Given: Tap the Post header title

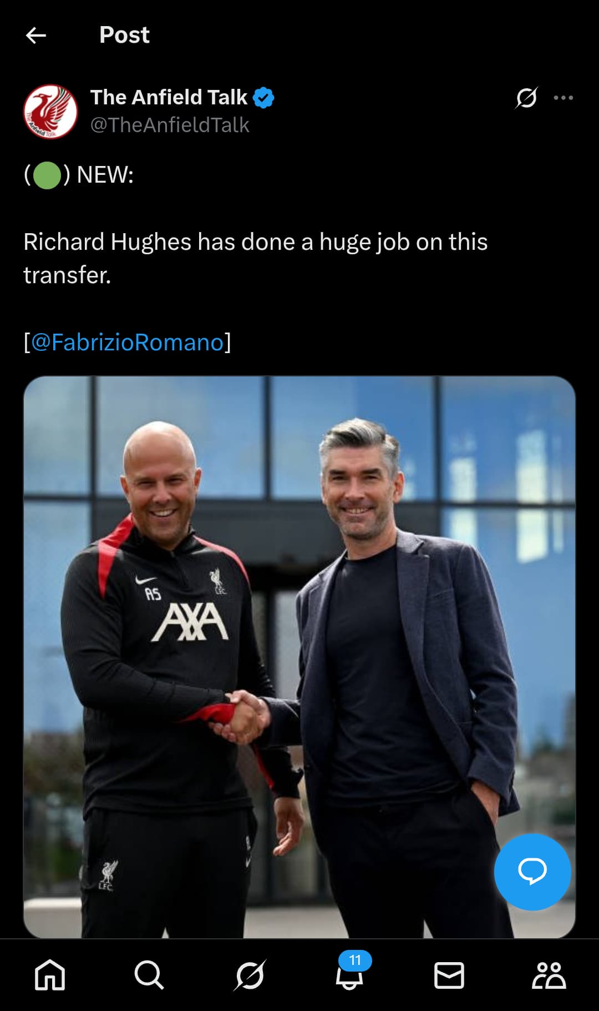Looking at the screenshot, I should pos(124,35).
